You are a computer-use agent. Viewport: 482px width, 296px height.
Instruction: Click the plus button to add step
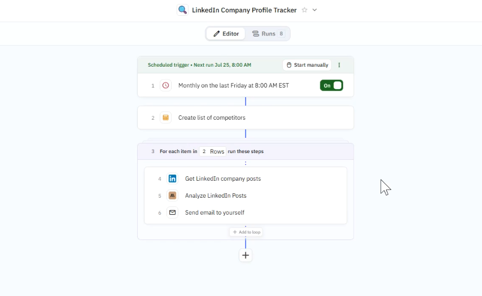pos(246,255)
